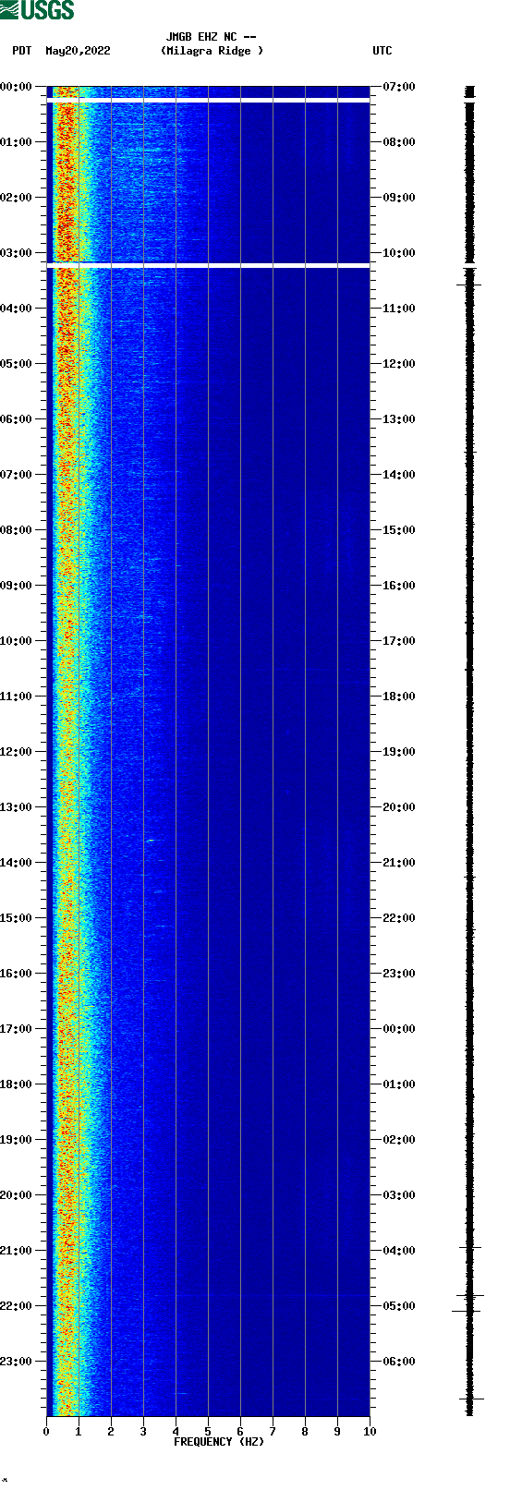The height and width of the screenshot is (1490, 510).
Task: Click the 21:00 PDT time label
Action: [x=17, y=1251]
